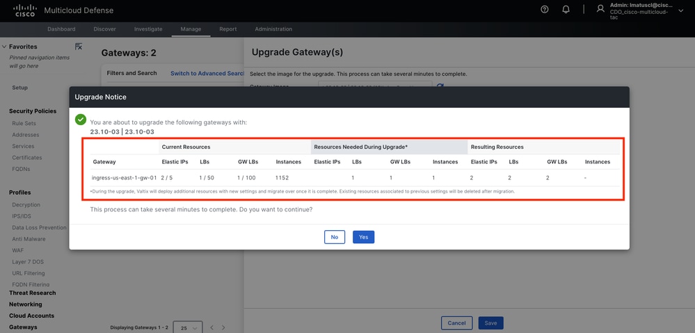Viewport: 695px width, 333px height.
Task: Confirm the upgrade with Yes
Action: (363, 237)
